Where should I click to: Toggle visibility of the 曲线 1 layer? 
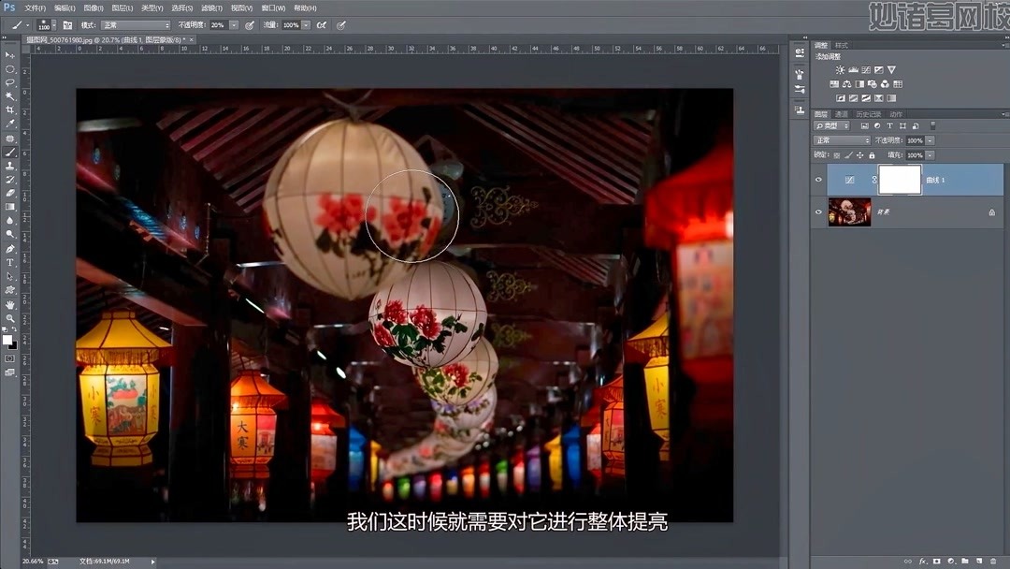[x=818, y=179]
